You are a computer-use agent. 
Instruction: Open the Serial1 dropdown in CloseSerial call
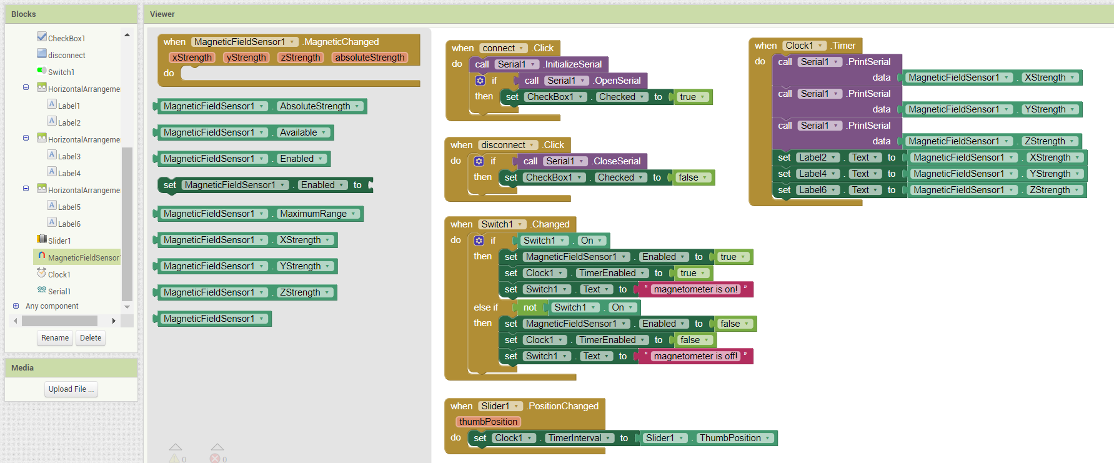pyautogui.click(x=565, y=161)
